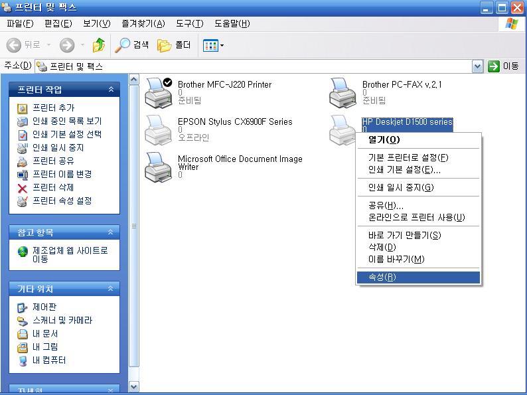Image resolution: width=527 pixels, height=395 pixels.
Task: Open the Back button history dropdown
Action: pos(48,44)
